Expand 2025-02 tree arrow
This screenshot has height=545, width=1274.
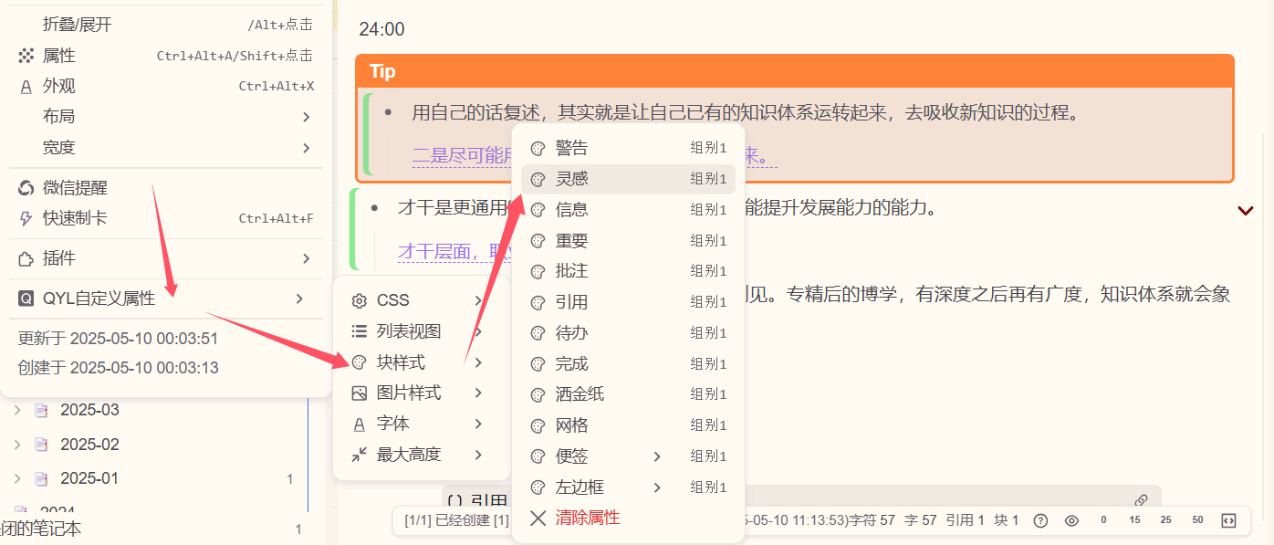click(17, 445)
